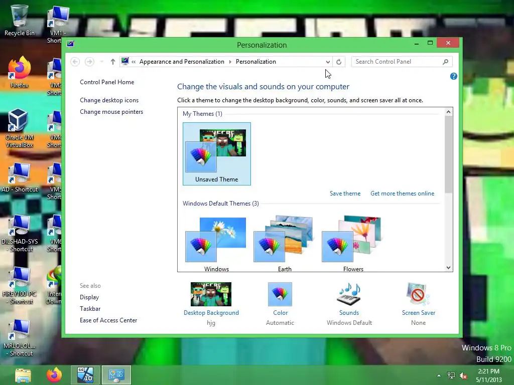The width and height of the screenshot is (514, 385).
Task: Click the taskbar clock showing 2:21 PM
Action: (488, 375)
